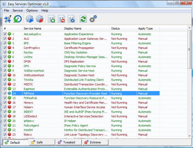Viewport: 193px width, 148px height.
Task: Click the app icon in title bar
Action: coord(4,4)
